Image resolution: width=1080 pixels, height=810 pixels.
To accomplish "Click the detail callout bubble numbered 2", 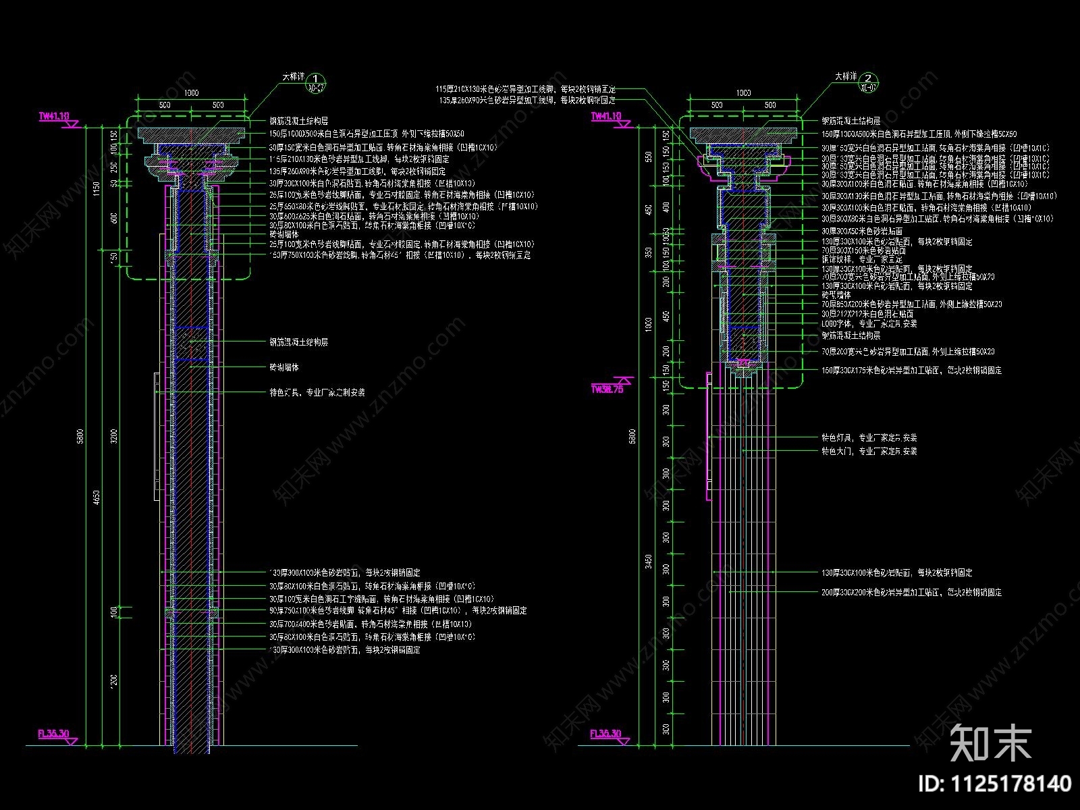I will 870,82.
